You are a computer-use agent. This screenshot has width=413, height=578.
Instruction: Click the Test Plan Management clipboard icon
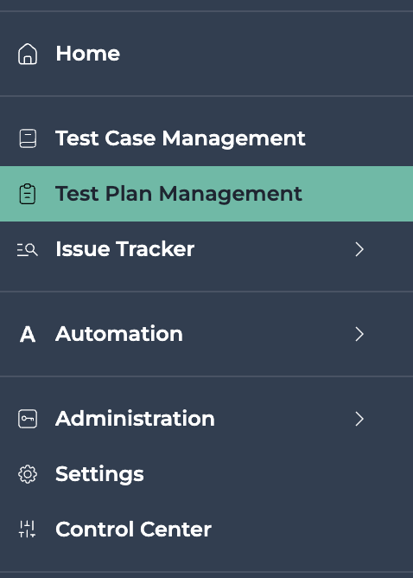[28, 194]
